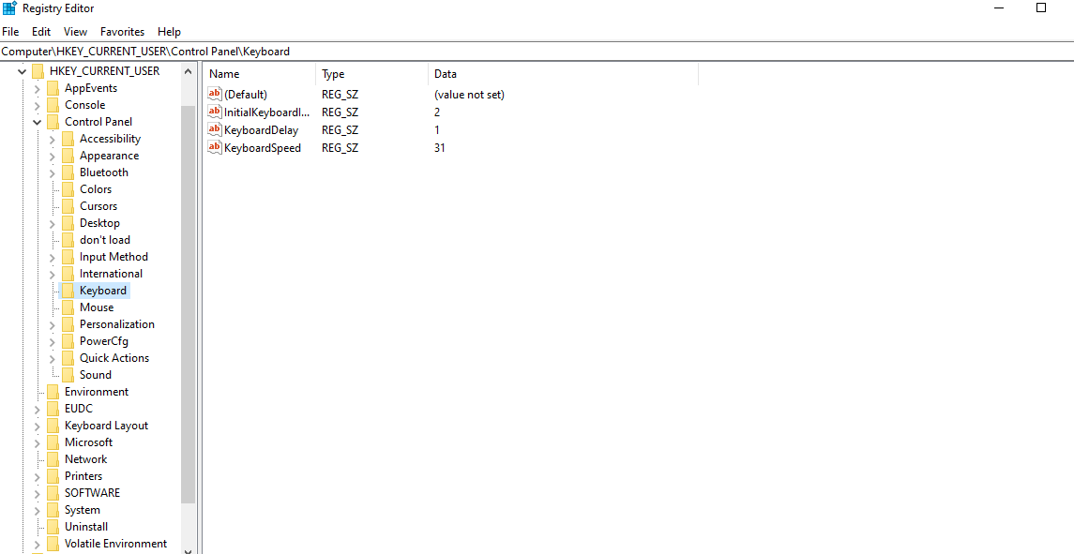This screenshot has height=554, width=1074.
Task: Open the File menu
Action: [x=10, y=32]
